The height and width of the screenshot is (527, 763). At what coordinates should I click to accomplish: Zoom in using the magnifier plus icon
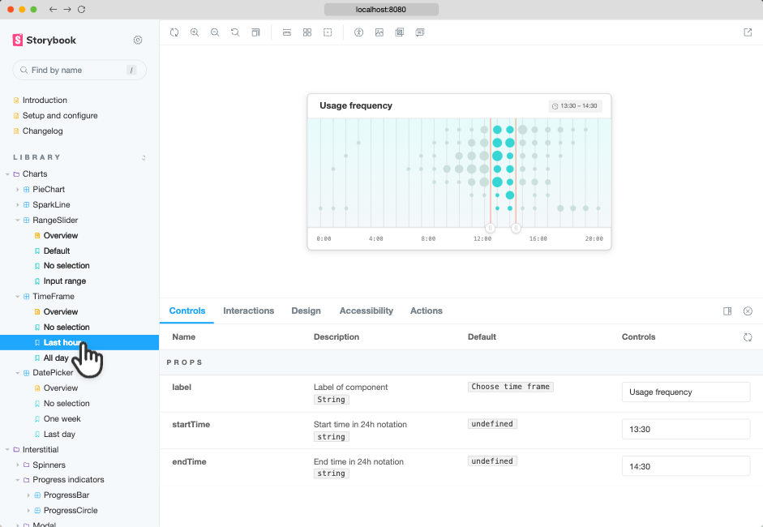click(195, 32)
